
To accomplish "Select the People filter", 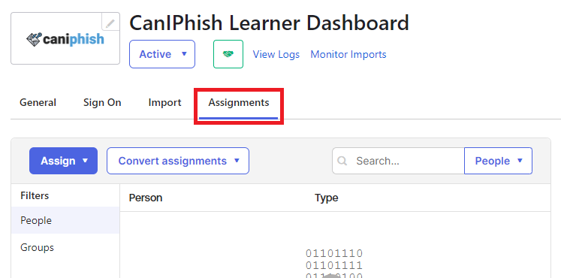I will pyautogui.click(x=65, y=220).
